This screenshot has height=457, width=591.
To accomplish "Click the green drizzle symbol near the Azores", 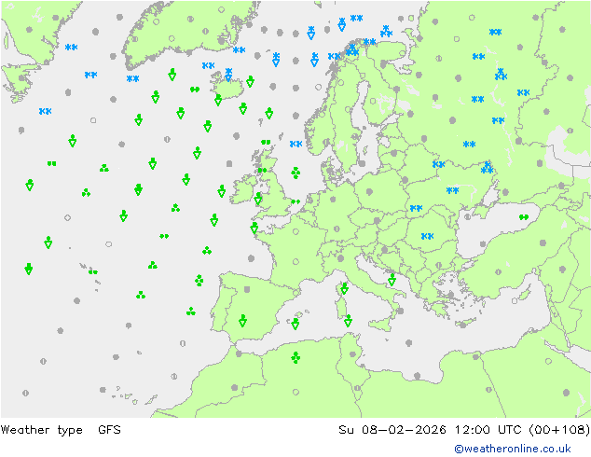I will point(92,271).
